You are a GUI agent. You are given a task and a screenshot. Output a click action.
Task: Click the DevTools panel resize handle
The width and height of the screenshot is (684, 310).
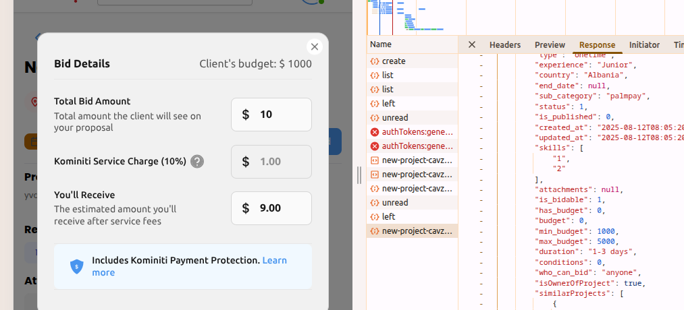tap(359, 175)
